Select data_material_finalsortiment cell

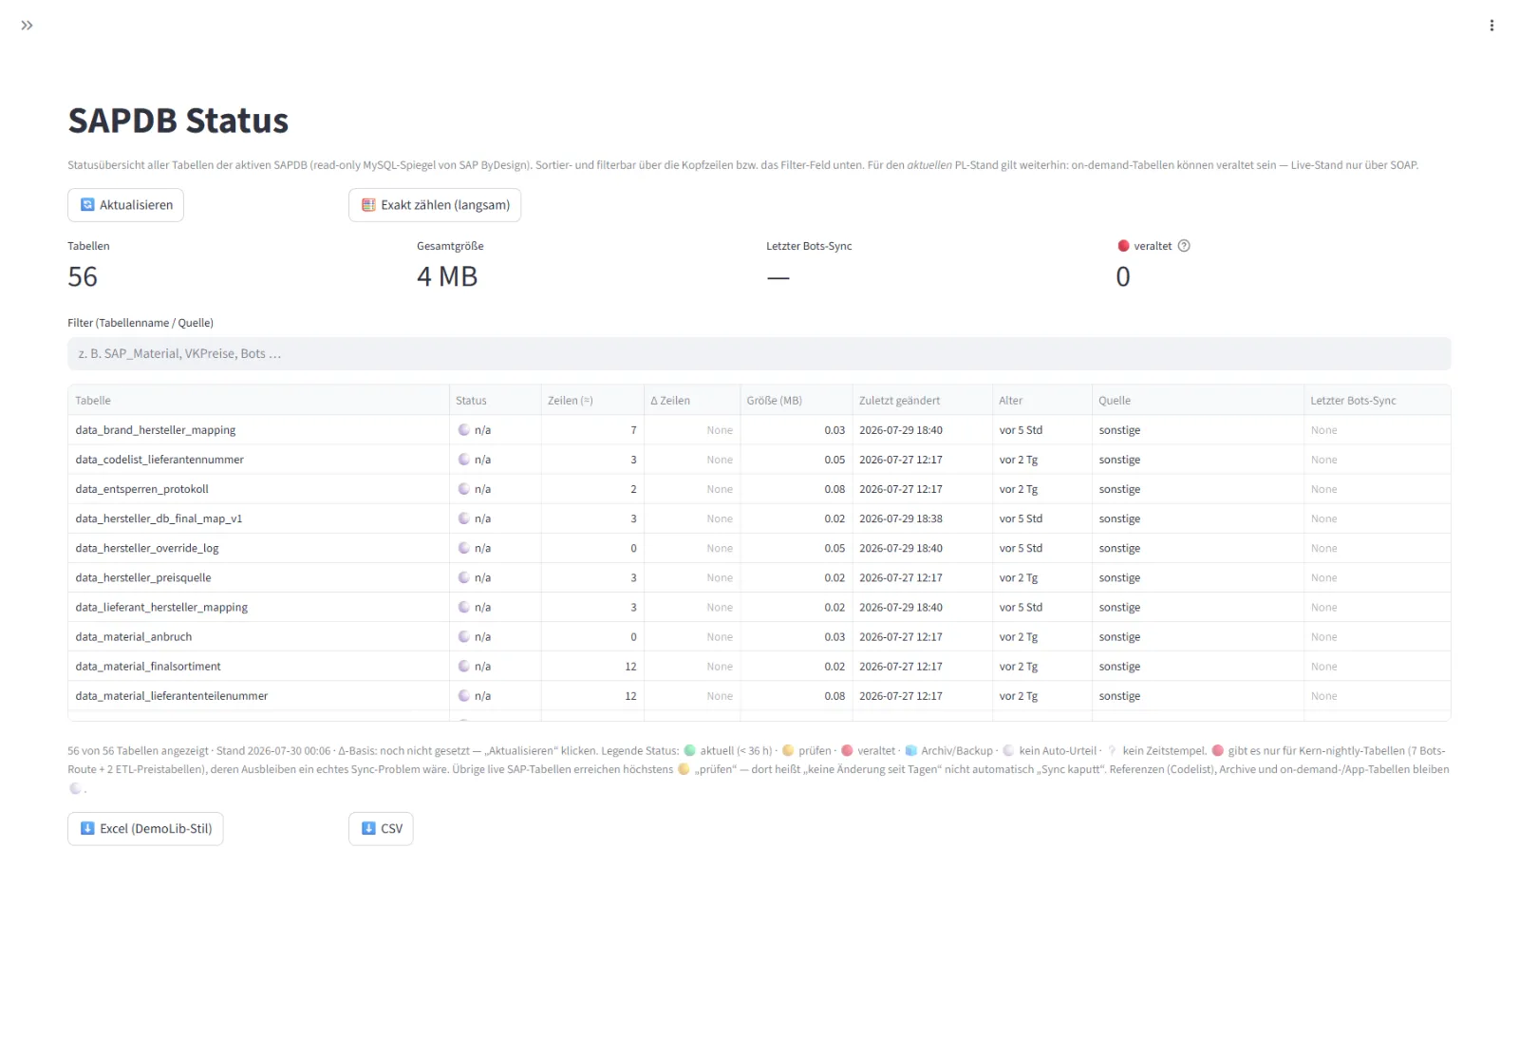point(258,666)
